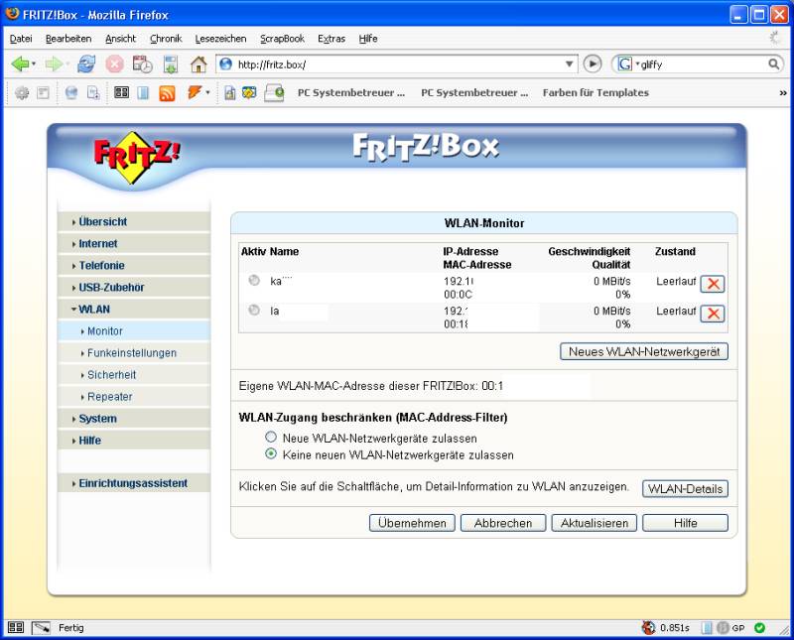Click the Go play button beside the address bar
This screenshot has height=640, width=794.
[x=593, y=64]
